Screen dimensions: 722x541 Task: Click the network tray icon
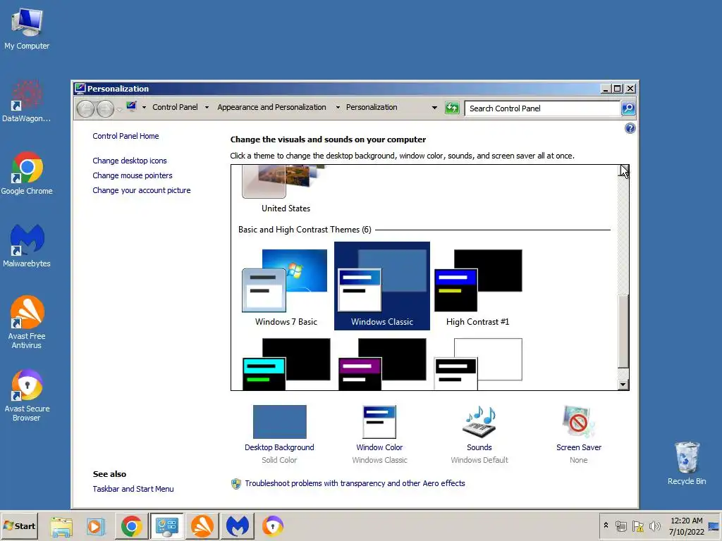coord(621,526)
